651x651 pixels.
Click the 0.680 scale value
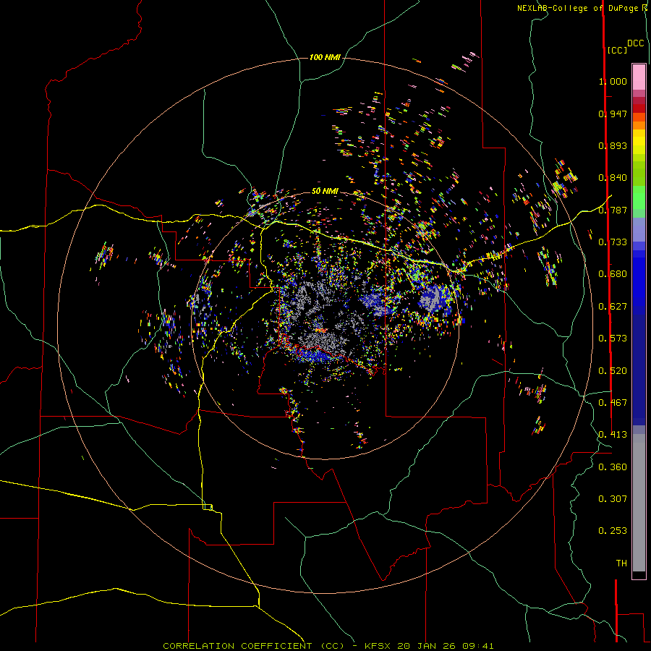(x=613, y=274)
